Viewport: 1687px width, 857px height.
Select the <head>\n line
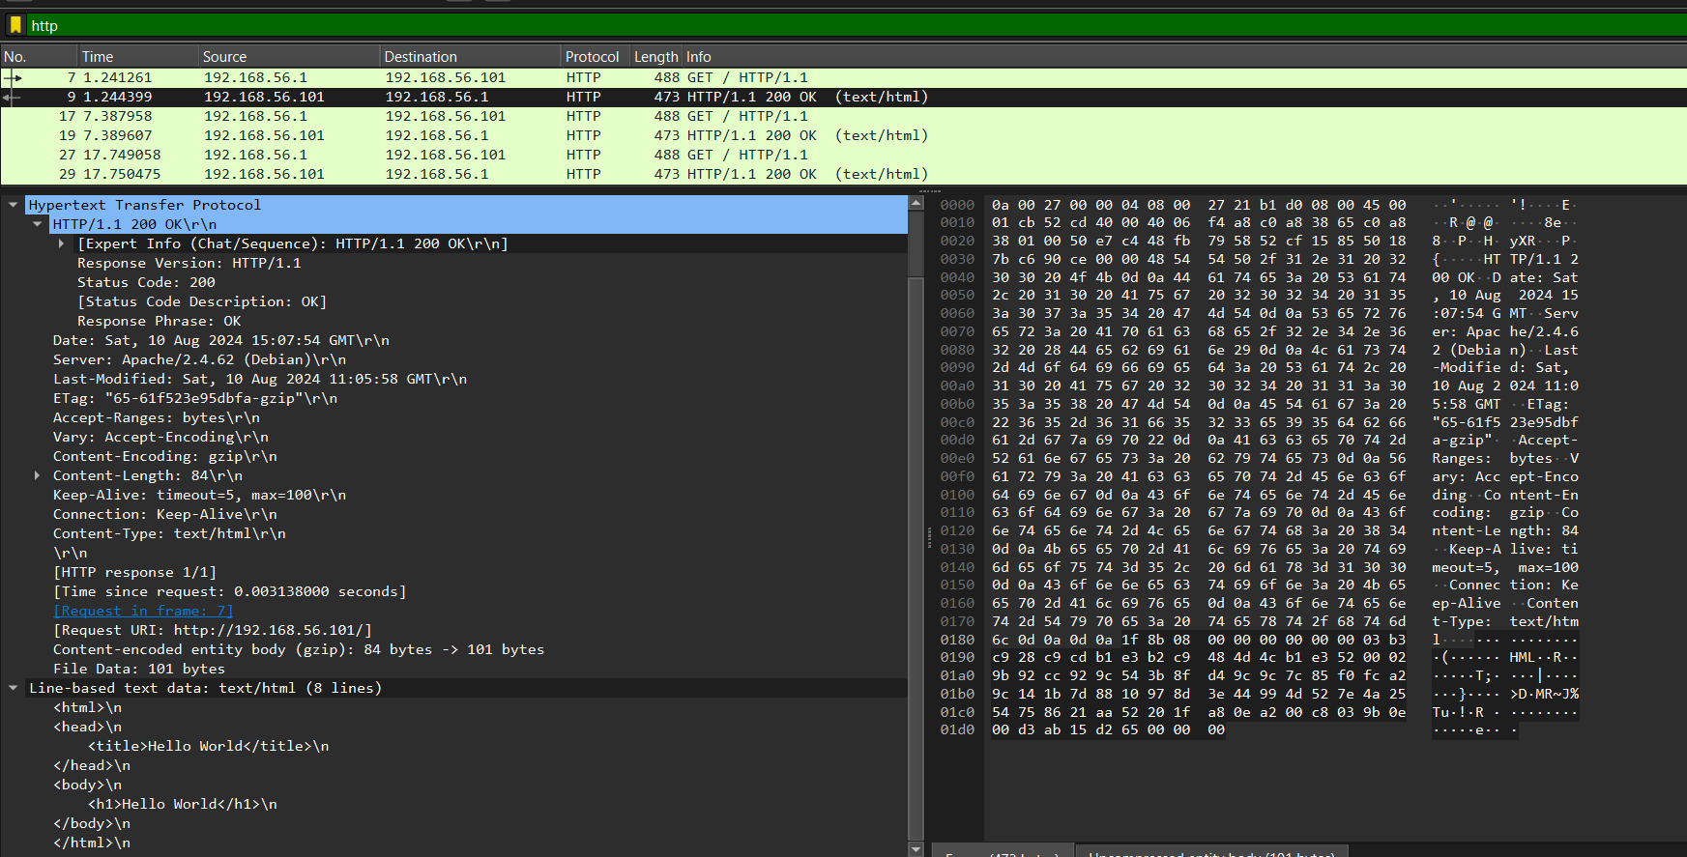pyautogui.click(x=454, y=727)
